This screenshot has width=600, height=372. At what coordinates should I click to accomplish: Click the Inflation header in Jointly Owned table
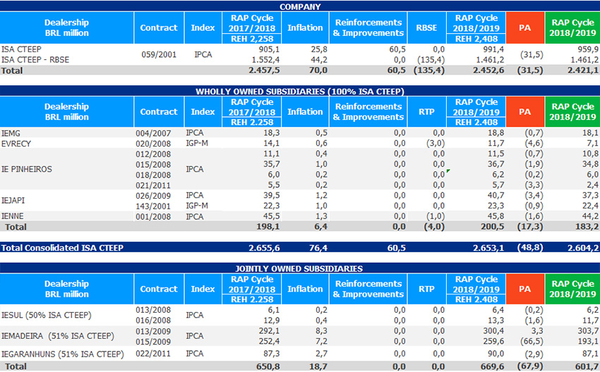305,289
